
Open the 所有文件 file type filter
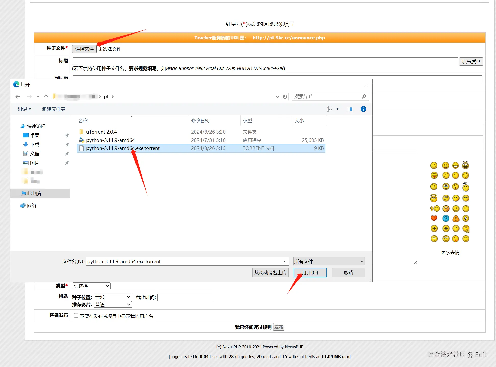[329, 261]
